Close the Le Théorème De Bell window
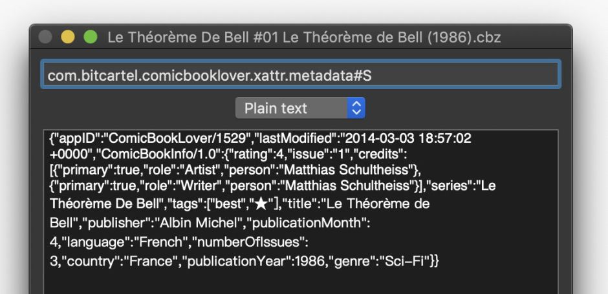608x294 pixels. coord(46,37)
